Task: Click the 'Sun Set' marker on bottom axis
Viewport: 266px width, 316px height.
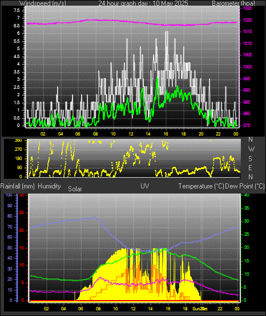Action: [x=200, y=309]
